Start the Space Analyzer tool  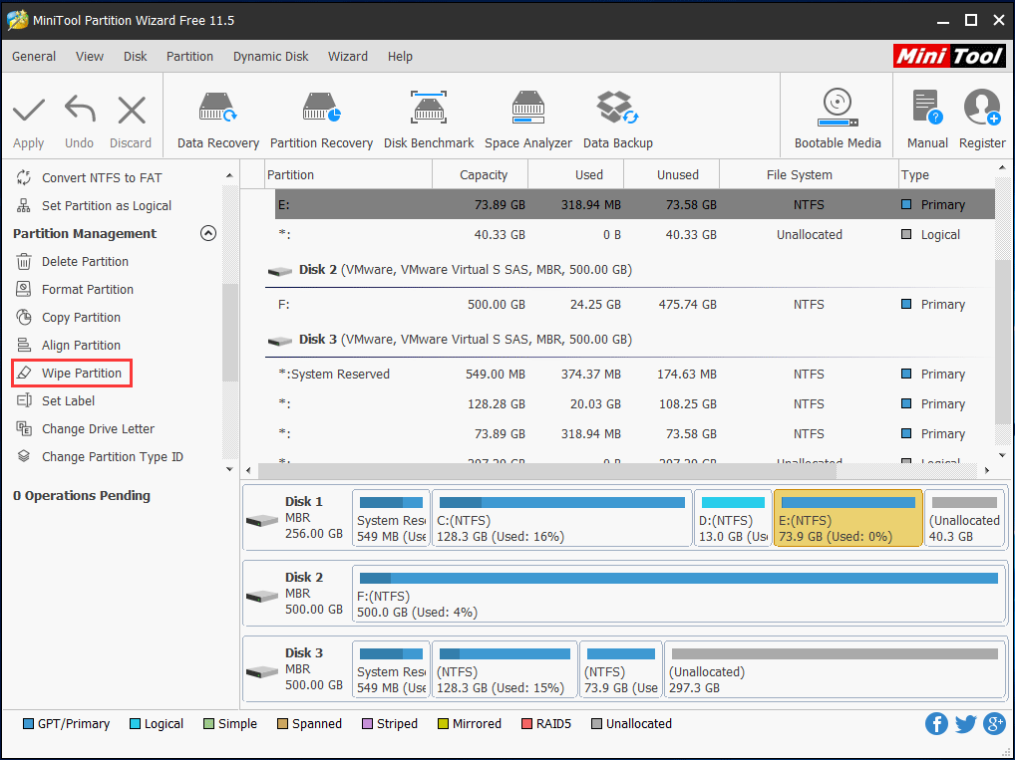pos(528,117)
